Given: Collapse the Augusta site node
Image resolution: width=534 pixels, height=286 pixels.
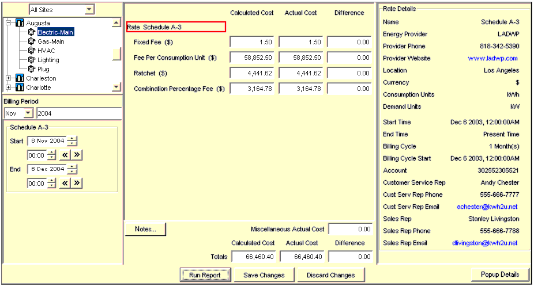Looking at the screenshot, I should pos(9,23).
